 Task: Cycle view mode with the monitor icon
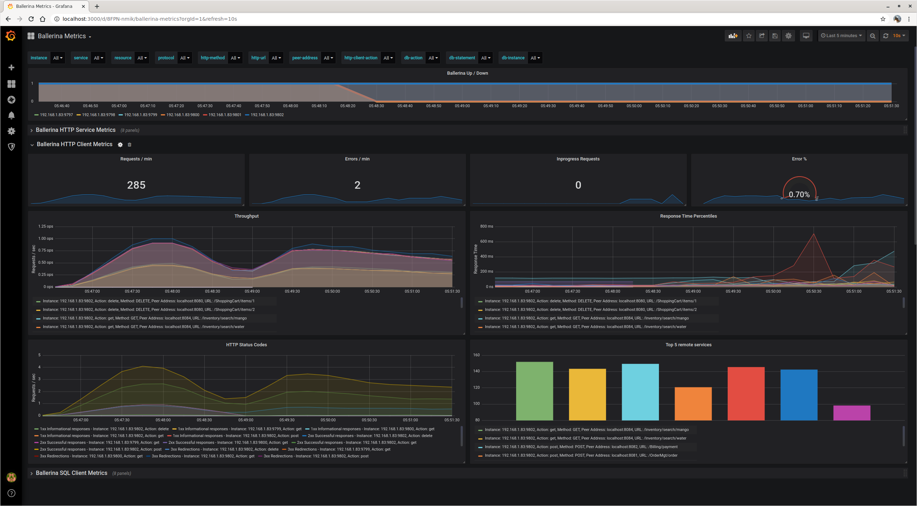click(x=806, y=36)
